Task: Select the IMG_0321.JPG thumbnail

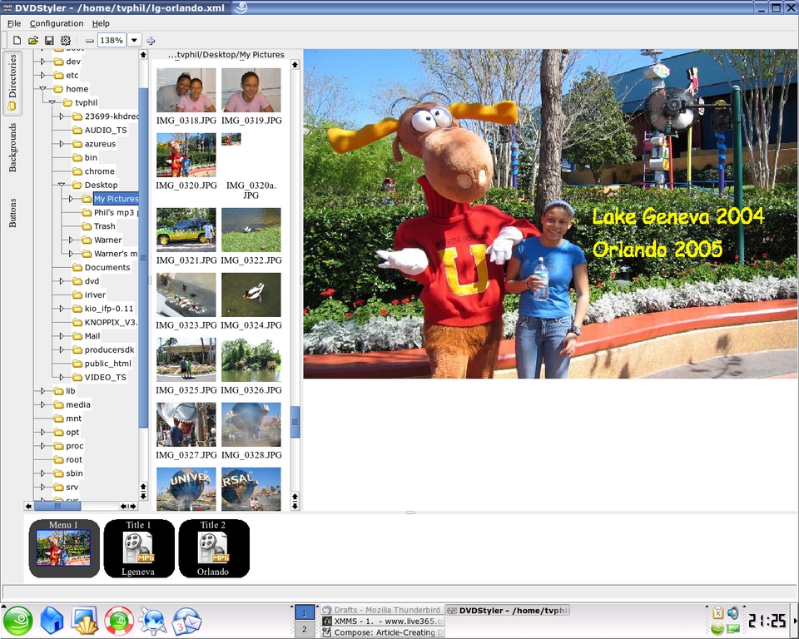Action: point(186,230)
